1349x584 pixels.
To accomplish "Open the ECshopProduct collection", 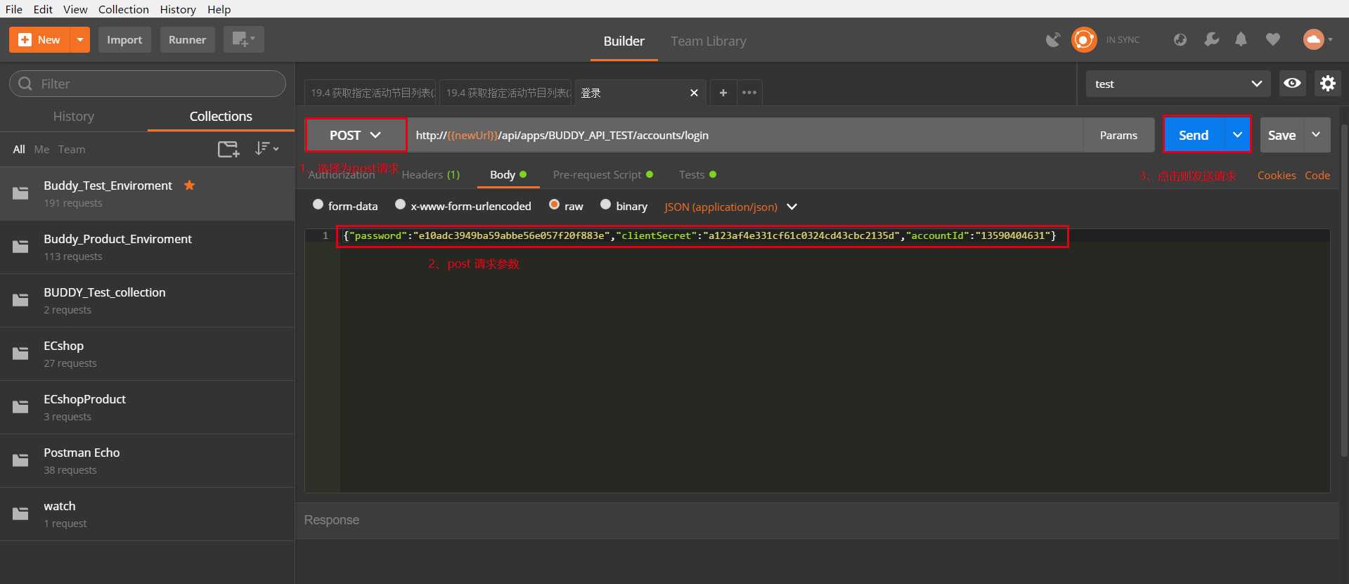I will tap(147, 408).
